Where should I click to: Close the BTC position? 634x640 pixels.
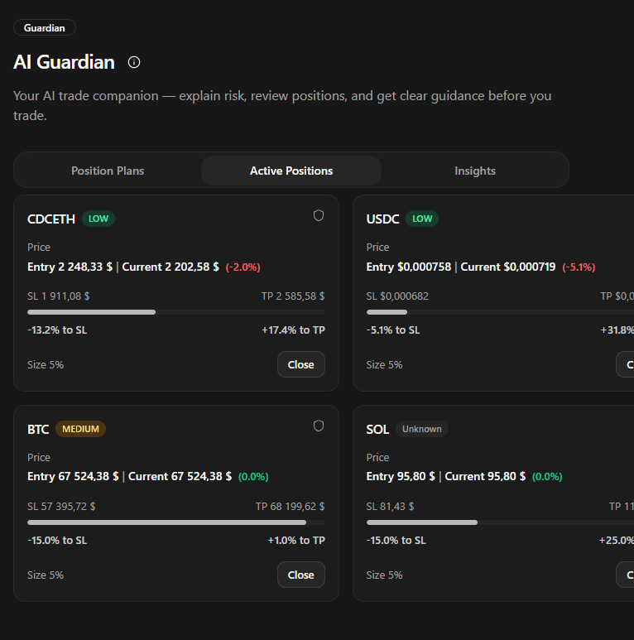pos(301,575)
